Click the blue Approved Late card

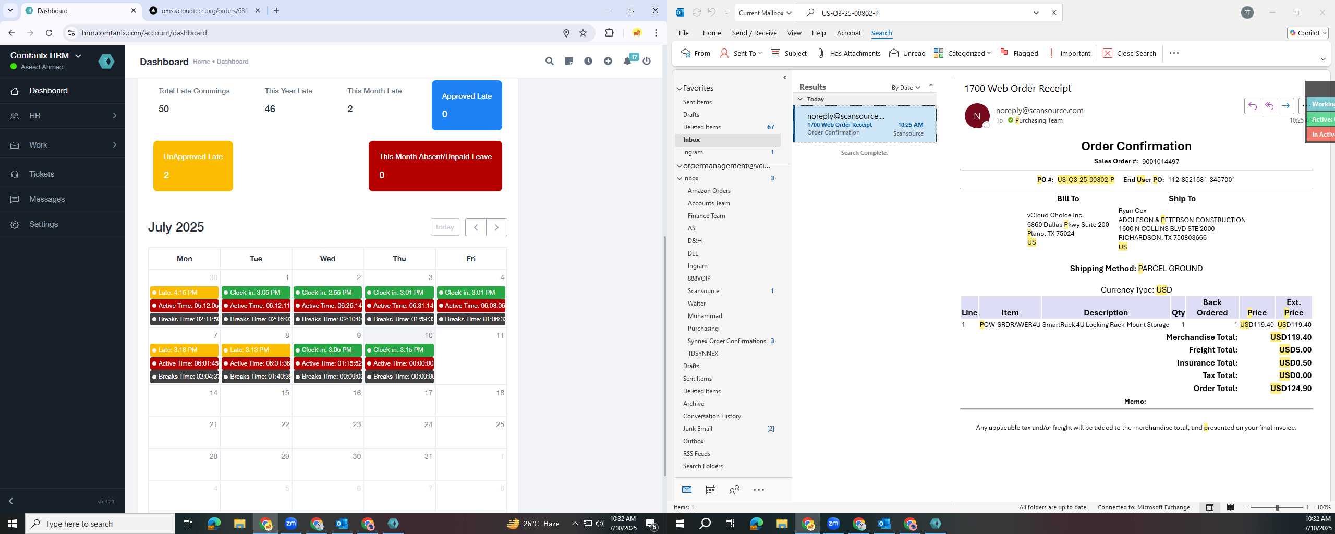(467, 105)
